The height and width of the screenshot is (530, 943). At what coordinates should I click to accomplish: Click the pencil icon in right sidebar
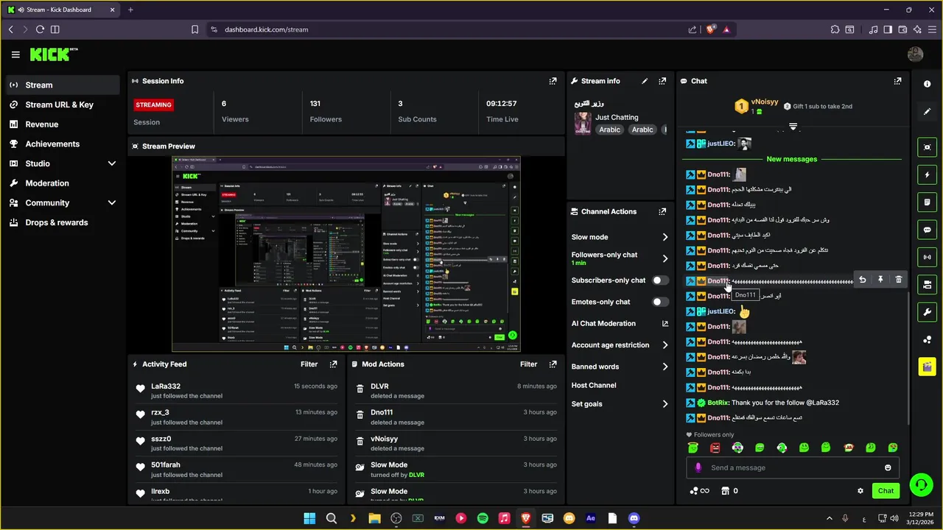coord(928,111)
